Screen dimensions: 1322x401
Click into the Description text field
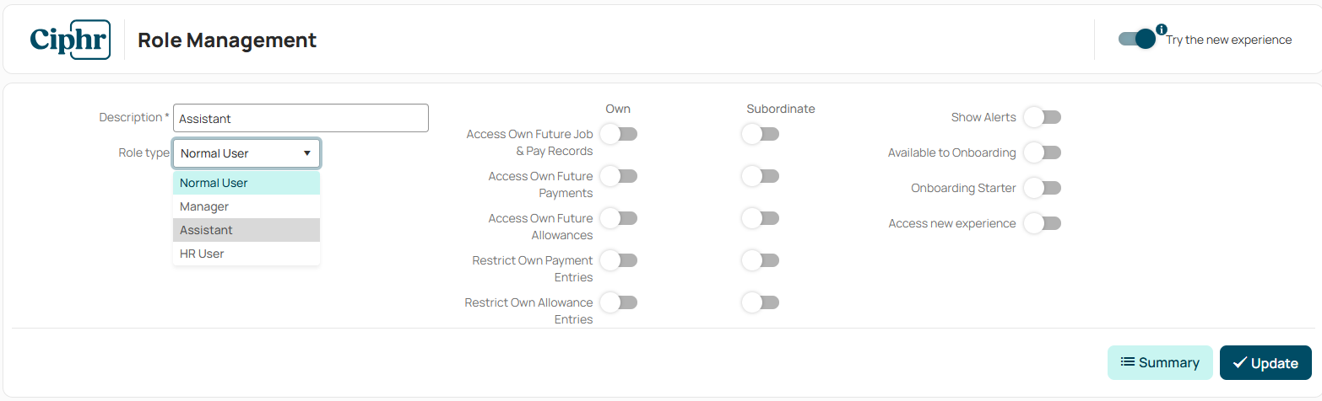coord(301,118)
